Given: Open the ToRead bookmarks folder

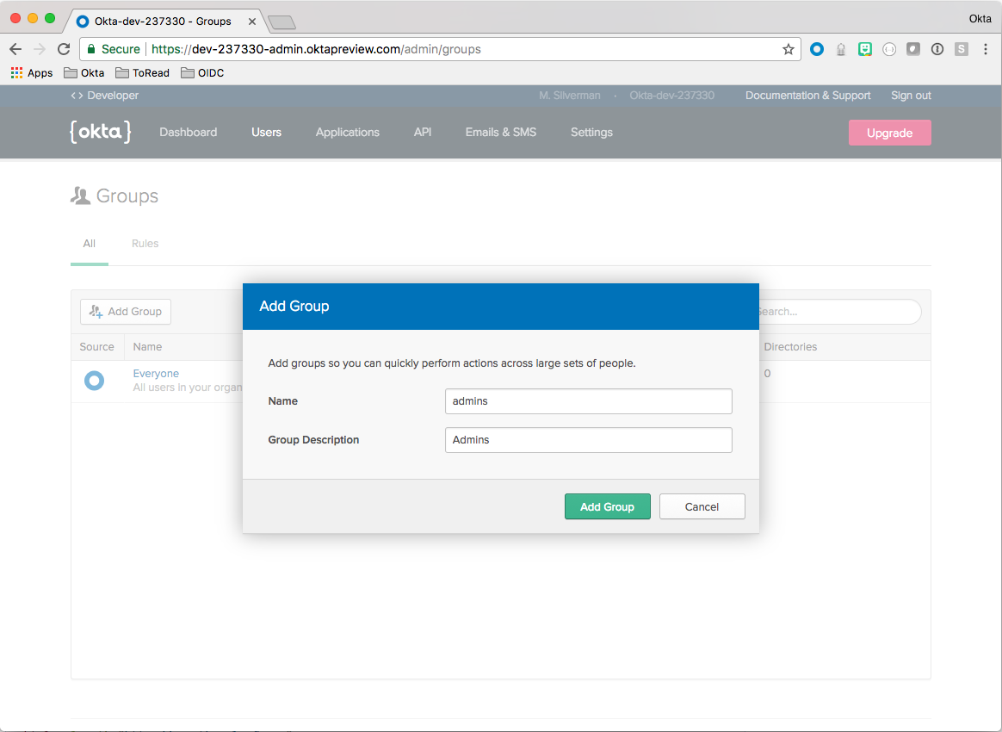Looking at the screenshot, I should pos(142,73).
